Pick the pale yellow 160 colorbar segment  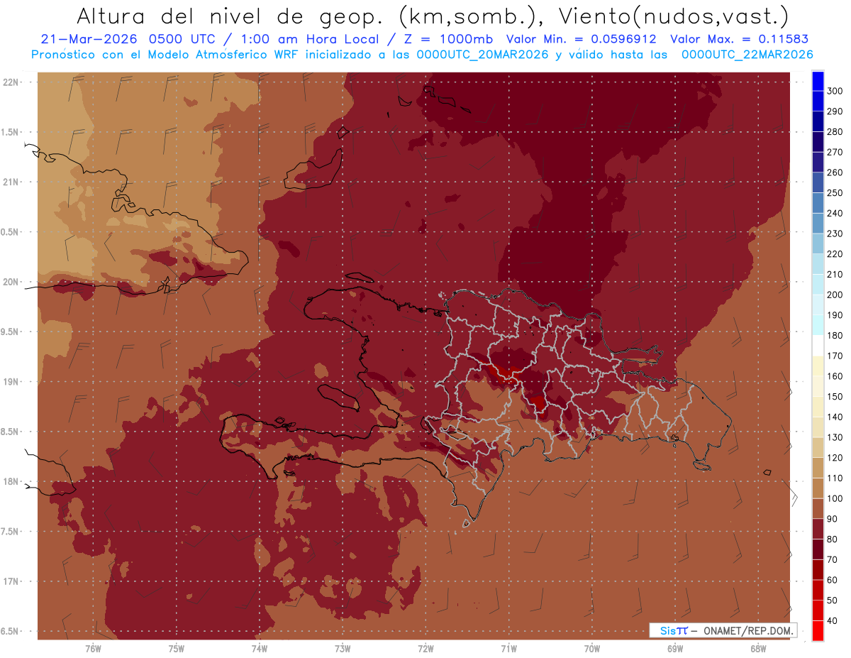(818, 366)
